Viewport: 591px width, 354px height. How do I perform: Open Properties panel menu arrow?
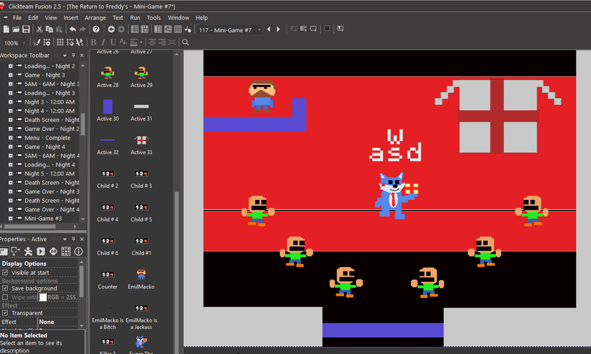click(x=65, y=239)
